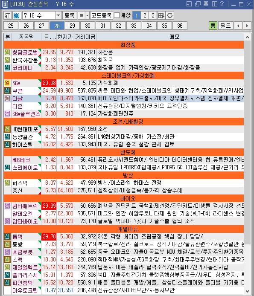Screen dimensions: 254x296
Task: Click the 신 badge next to 스맥
Action: tap(7, 260)
